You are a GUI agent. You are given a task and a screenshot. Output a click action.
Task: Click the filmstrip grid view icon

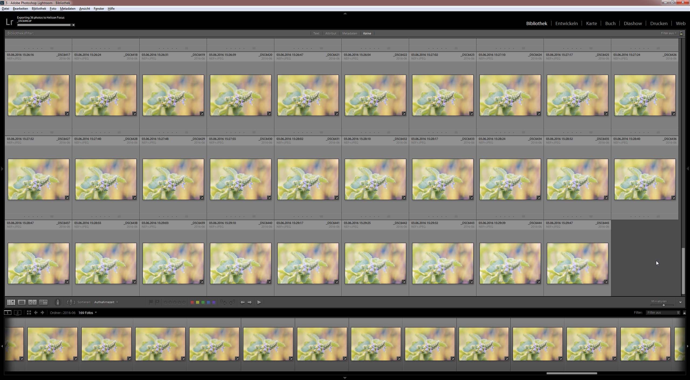[x=29, y=313]
